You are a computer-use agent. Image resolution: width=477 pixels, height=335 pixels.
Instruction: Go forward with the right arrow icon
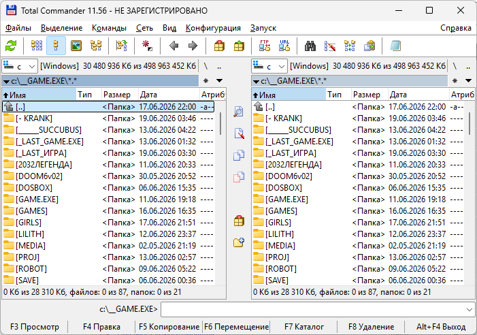(x=193, y=46)
